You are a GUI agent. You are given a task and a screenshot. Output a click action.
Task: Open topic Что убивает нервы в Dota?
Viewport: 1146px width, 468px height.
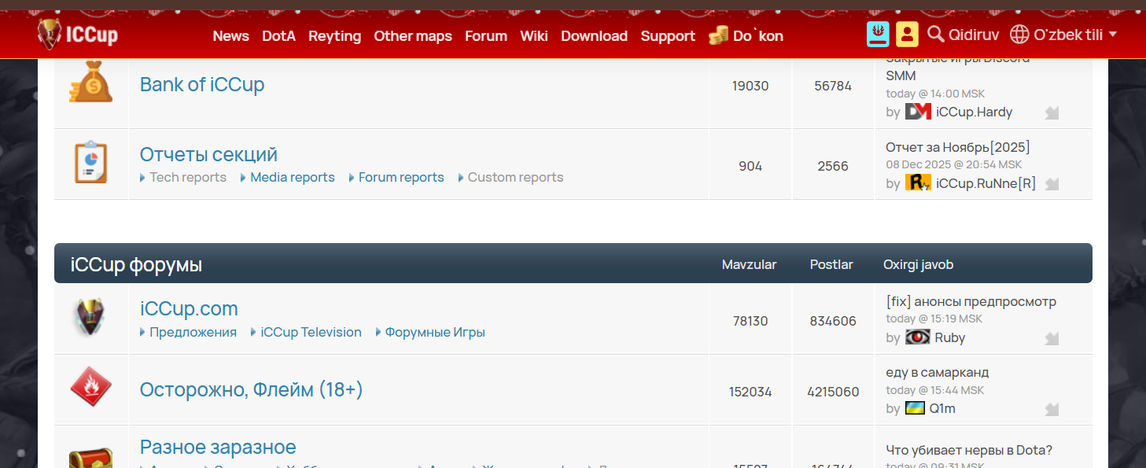pos(969,450)
